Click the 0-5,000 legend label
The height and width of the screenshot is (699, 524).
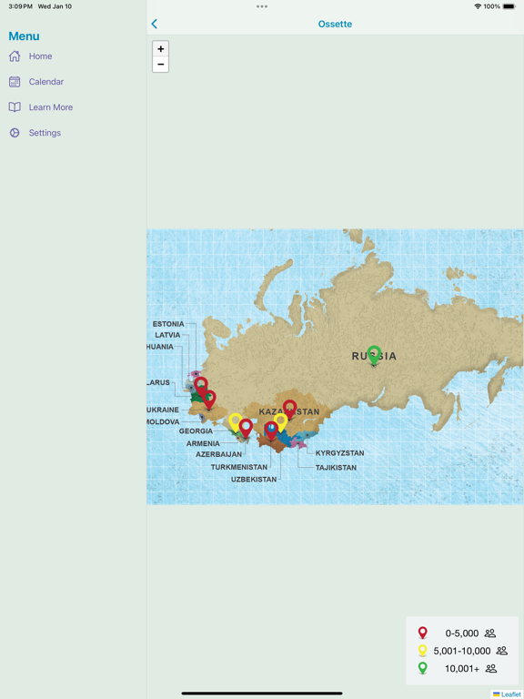462,633
